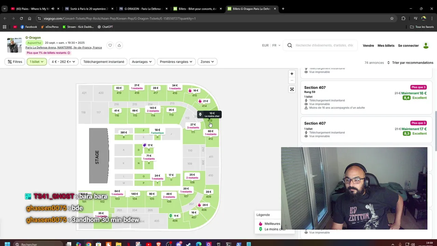Image resolution: width=437 pixels, height=246 pixels.
Task: Open the Filtres panel
Action: 15,62
